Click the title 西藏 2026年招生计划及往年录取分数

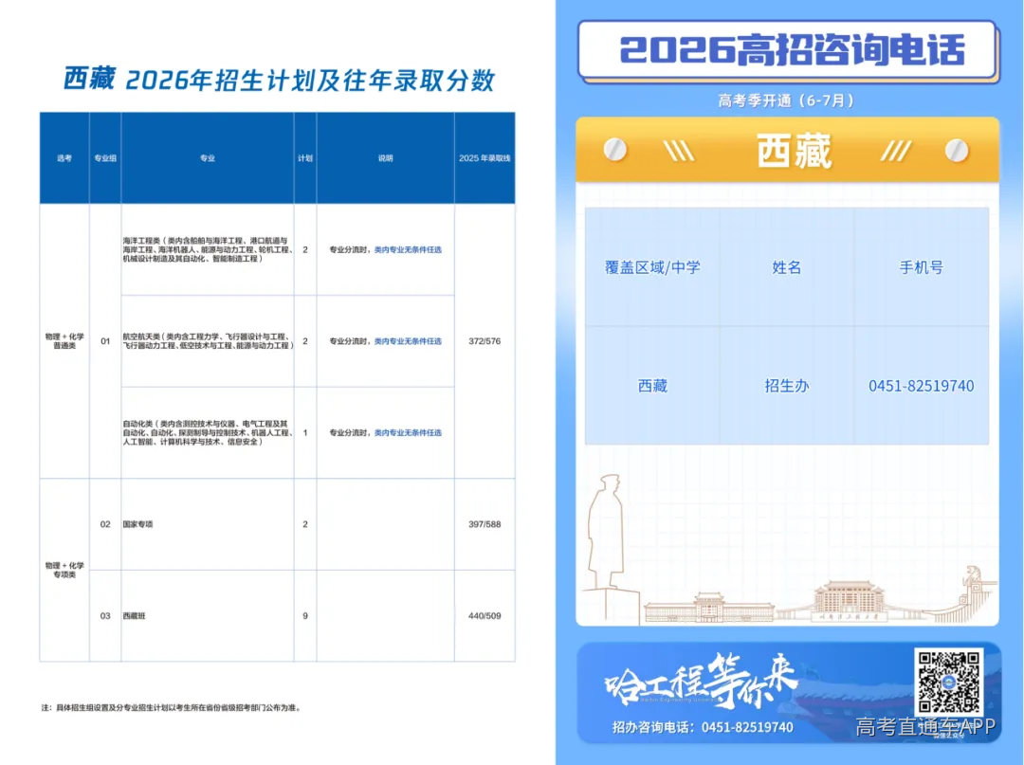[279, 80]
